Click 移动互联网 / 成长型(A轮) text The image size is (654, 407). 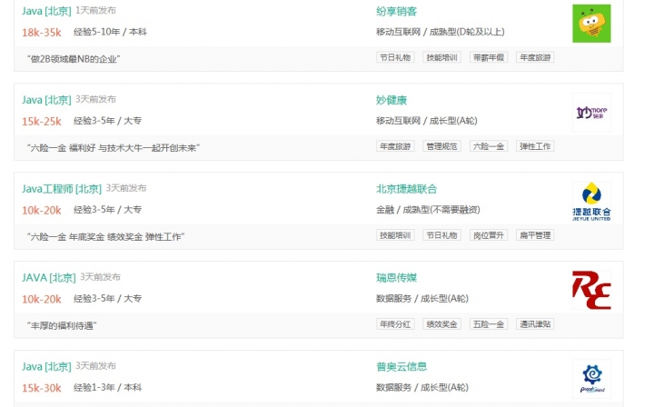pos(427,121)
